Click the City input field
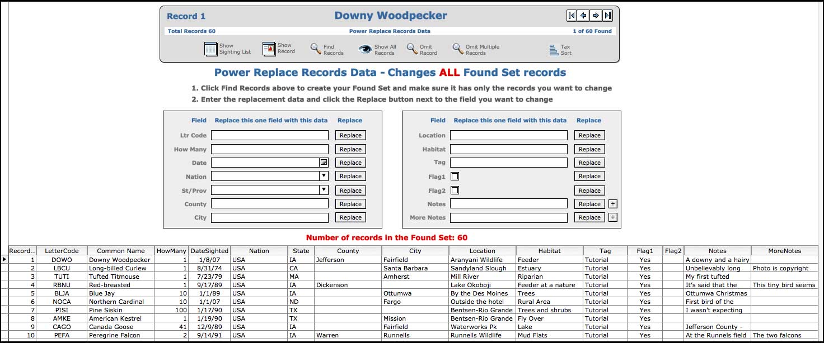This screenshot has height=343, width=824. coord(270,217)
